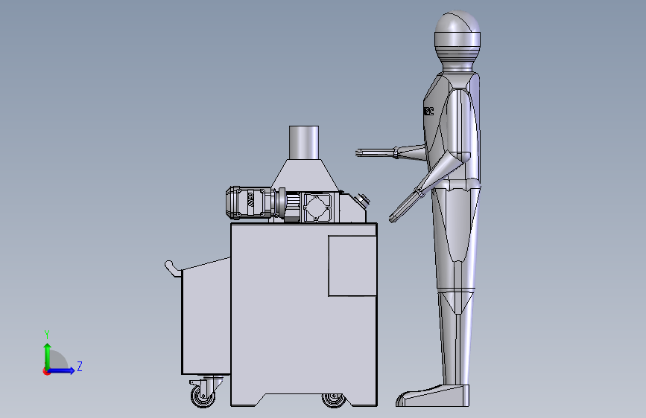Select the round cap on the housing's right side
Image resolution: width=646 pixels, height=418 pixels.
pyautogui.click(x=363, y=200)
